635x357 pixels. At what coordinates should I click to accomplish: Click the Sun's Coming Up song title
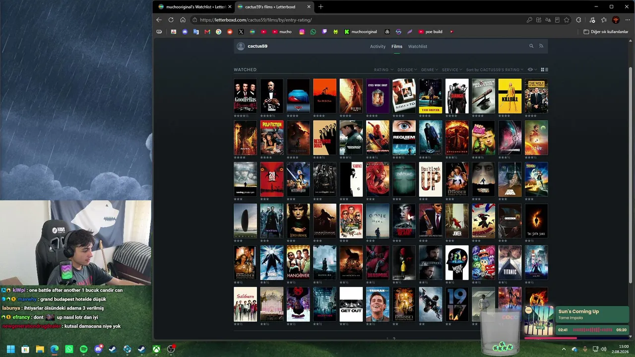tap(578, 311)
